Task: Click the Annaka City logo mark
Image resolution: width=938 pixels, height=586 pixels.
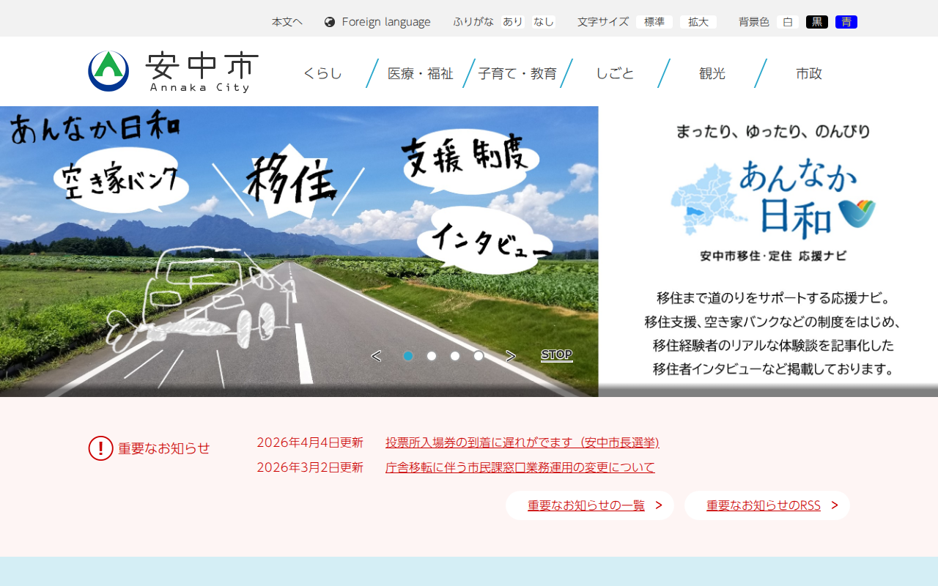Action: point(107,70)
